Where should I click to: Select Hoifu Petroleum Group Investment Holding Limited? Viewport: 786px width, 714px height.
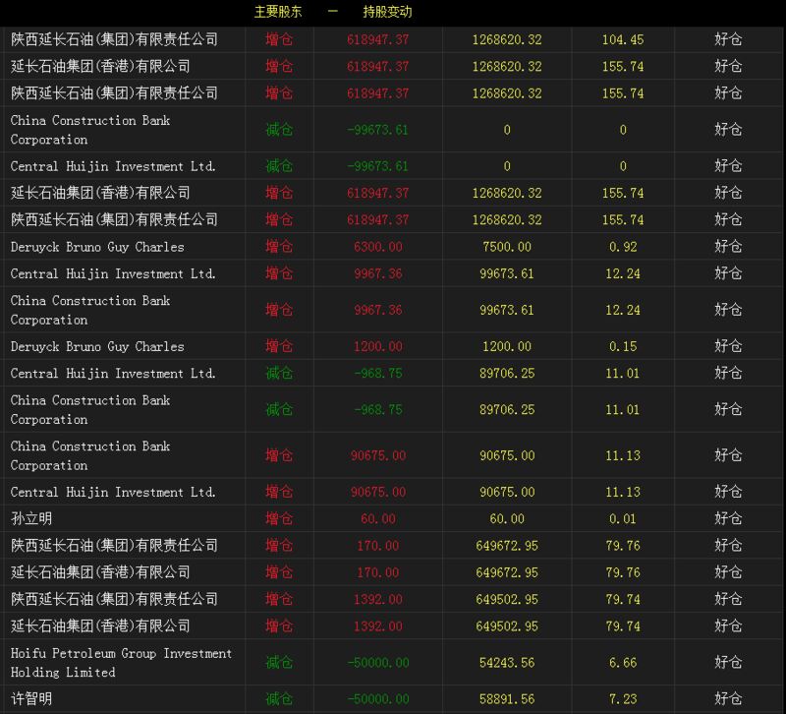121,663
